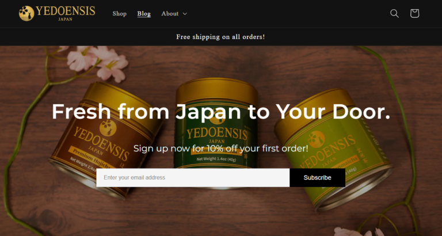Open the search magnifying glass icon
This screenshot has width=442, height=236.
pos(394,13)
